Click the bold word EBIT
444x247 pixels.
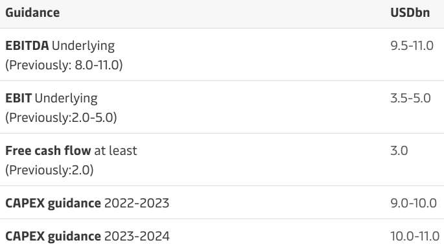tap(19, 99)
